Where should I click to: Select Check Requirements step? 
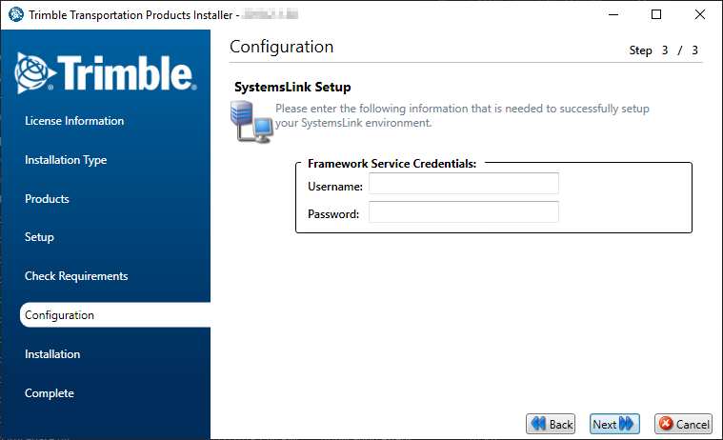pyautogui.click(x=76, y=276)
